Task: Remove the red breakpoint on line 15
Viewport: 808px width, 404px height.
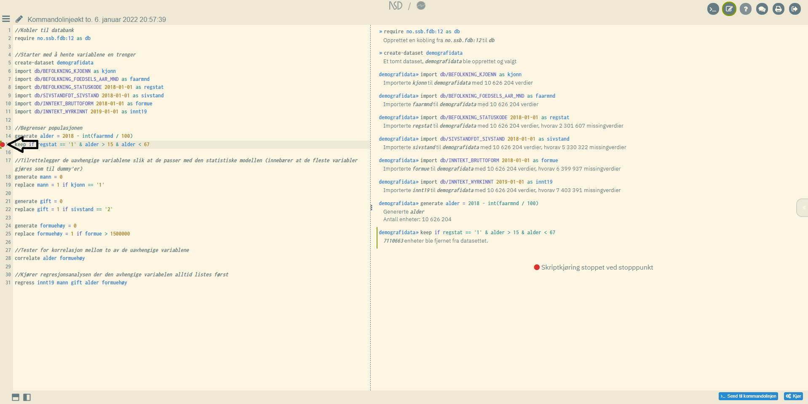Action: 3,144
